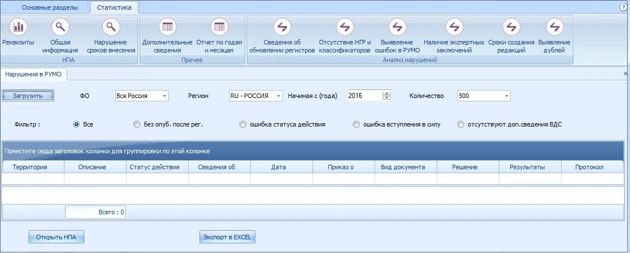Sort by Описание column header
This screenshot has height=253, width=630.
pos(95,167)
